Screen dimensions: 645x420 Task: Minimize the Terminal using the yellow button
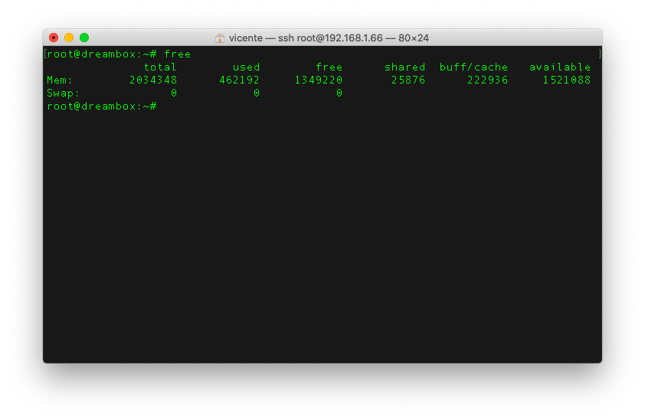tap(69, 38)
